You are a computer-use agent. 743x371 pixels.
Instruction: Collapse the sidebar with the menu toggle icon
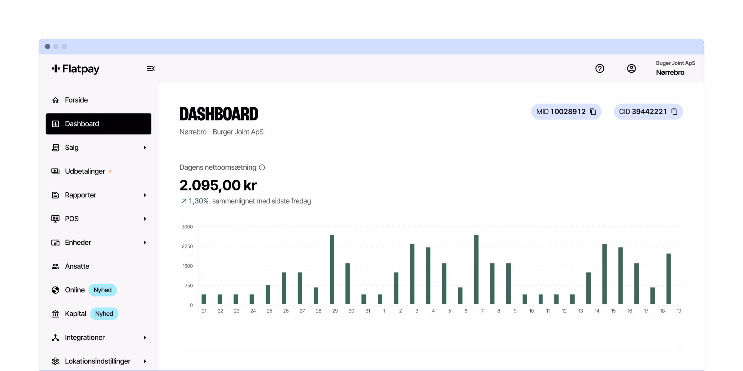pos(151,69)
